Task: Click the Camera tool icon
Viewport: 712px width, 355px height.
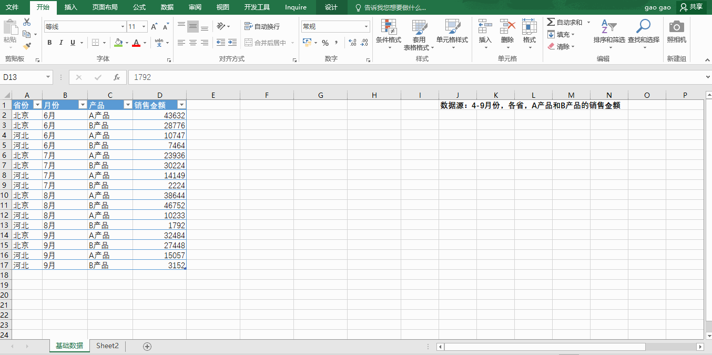Action: tap(677, 27)
